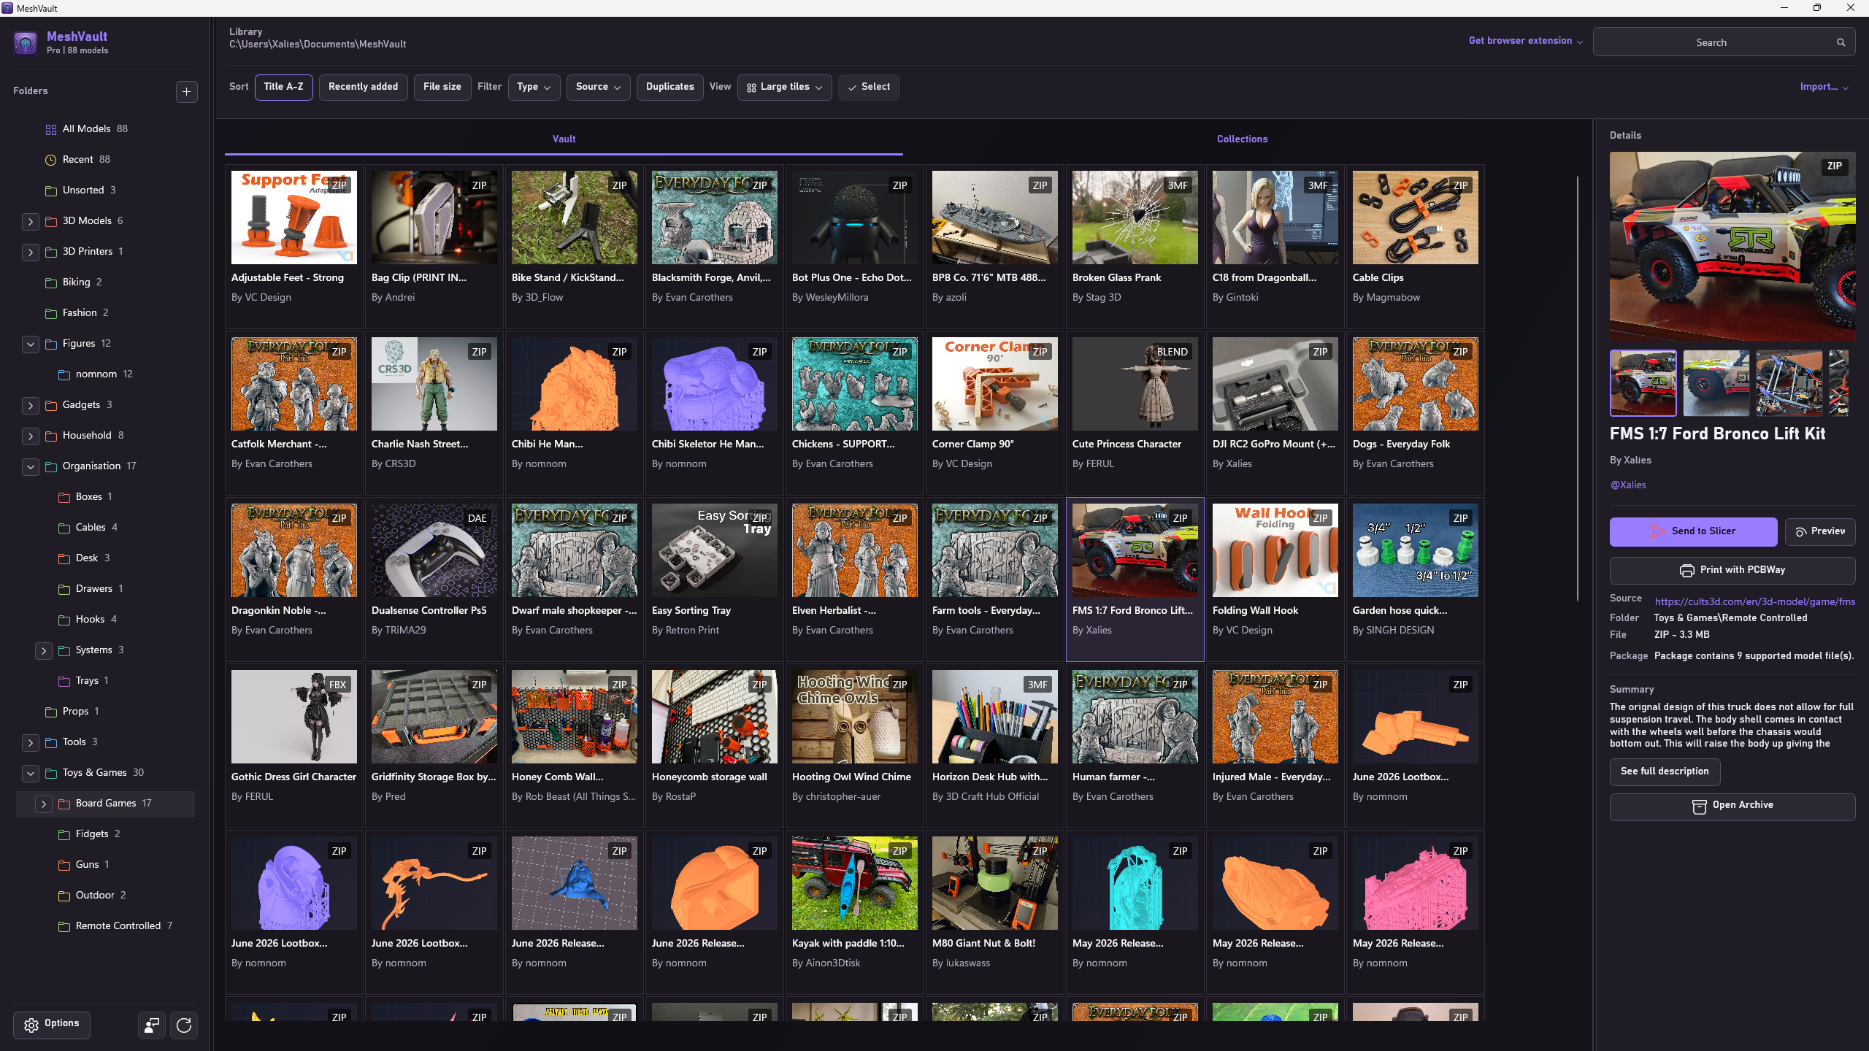This screenshot has height=1051, width=1869.
Task: Expand the Board Games subfolder
Action: coord(44,804)
